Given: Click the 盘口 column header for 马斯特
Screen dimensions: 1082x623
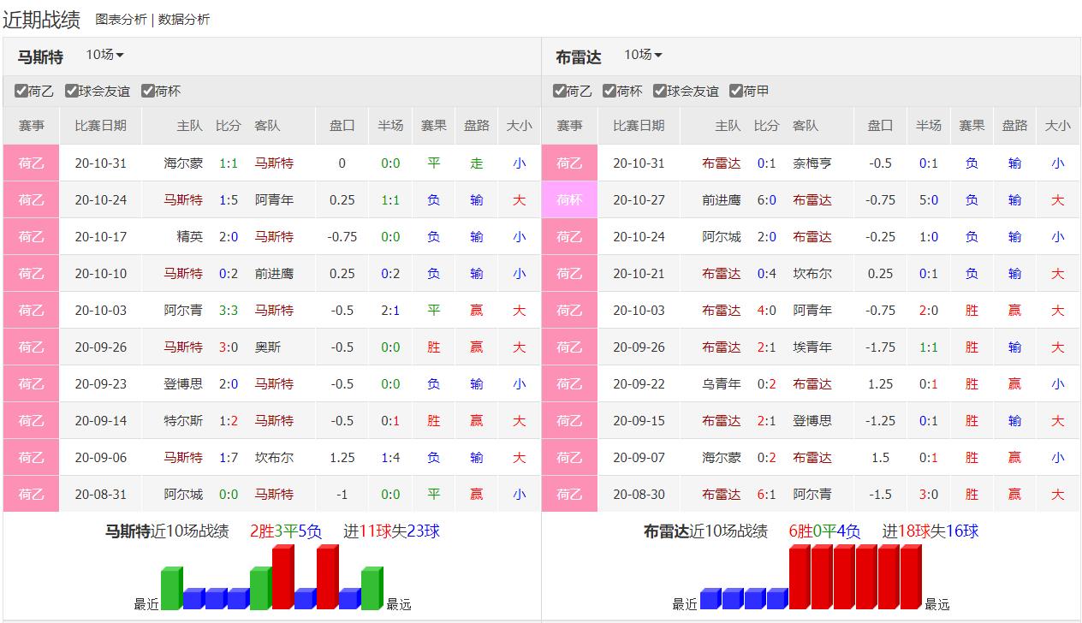Looking at the screenshot, I should pos(342,126).
